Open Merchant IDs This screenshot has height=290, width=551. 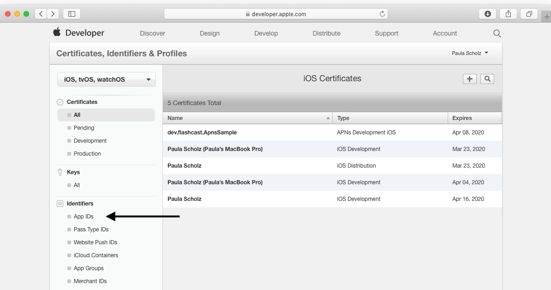pos(90,281)
